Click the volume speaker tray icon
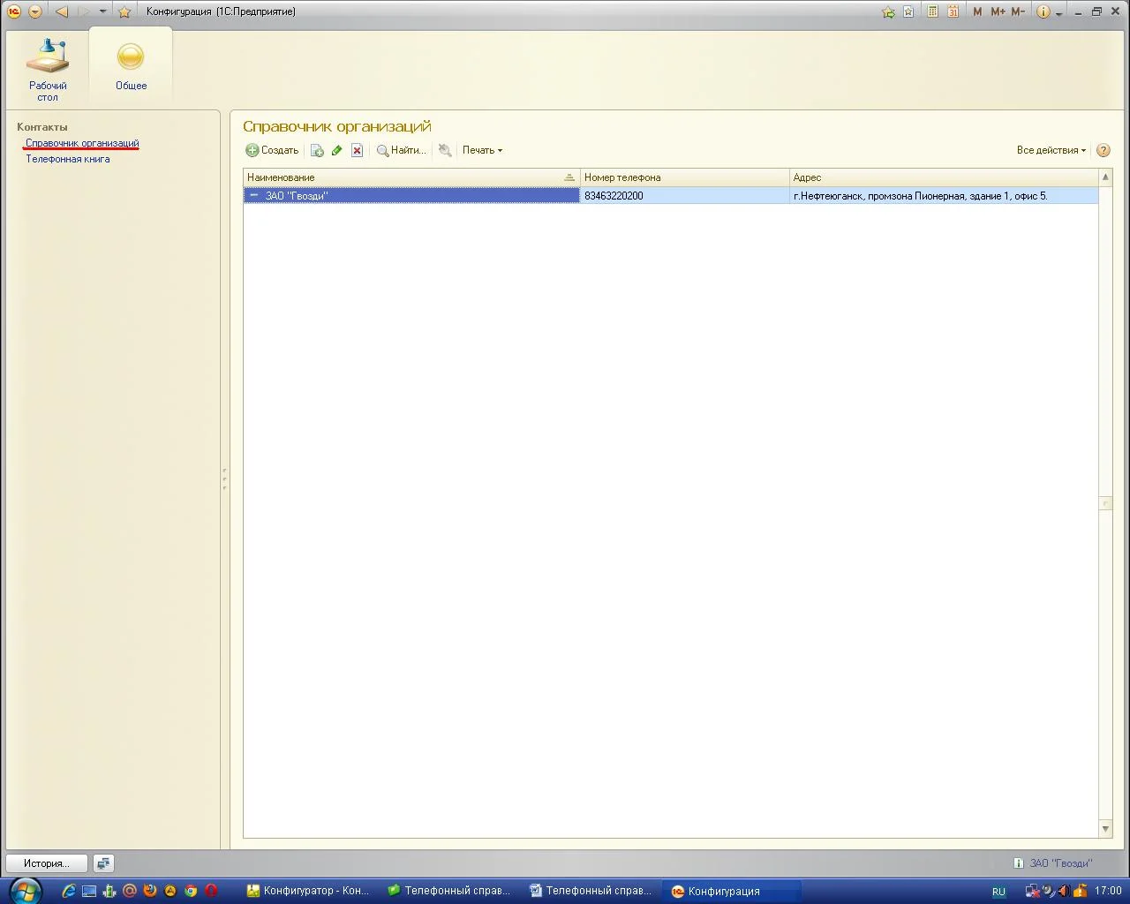The width and height of the screenshot is (1130, 904). pos(1063,891)
